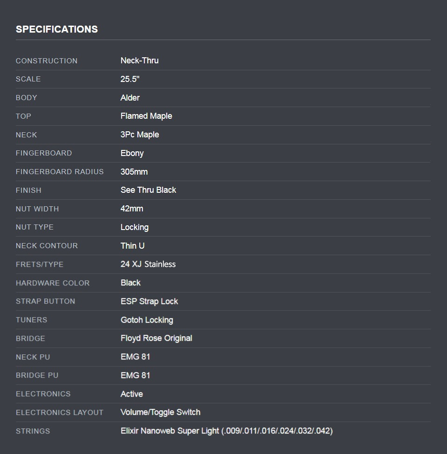The image size is (447, 454).
Task: Select the 25.5" scale value
Action: 130,79
